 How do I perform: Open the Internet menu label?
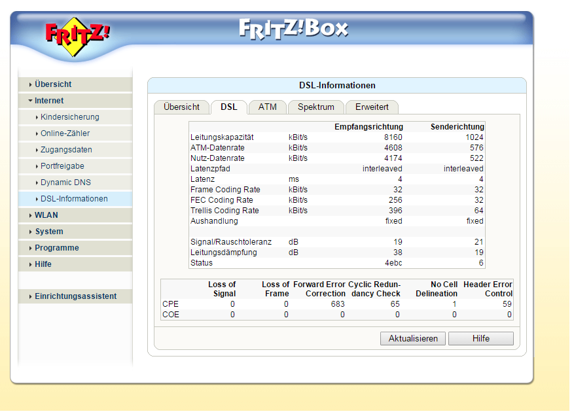pos(49,101)
